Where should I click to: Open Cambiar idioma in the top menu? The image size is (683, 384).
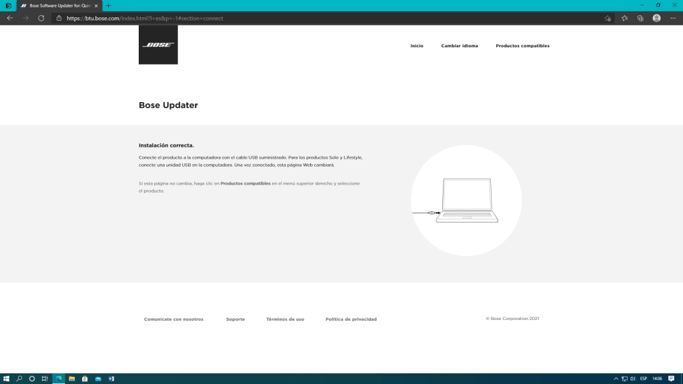tap(460, 46)
